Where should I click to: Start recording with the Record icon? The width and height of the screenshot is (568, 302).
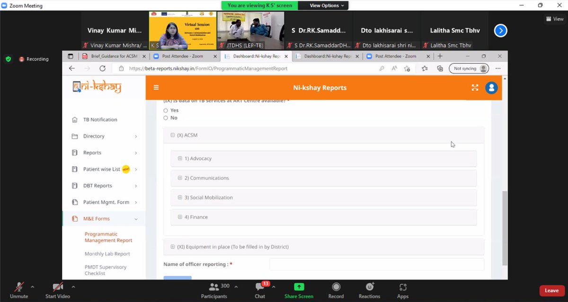336,287
